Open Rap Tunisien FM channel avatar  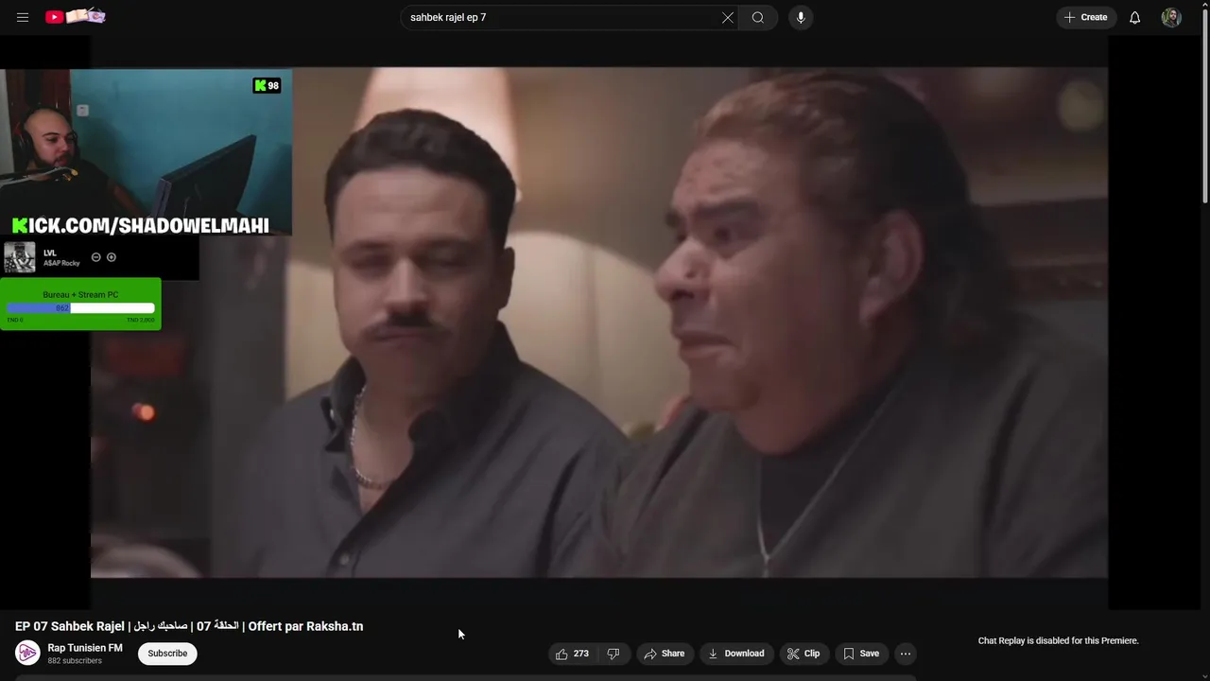[x=27, y=654]
